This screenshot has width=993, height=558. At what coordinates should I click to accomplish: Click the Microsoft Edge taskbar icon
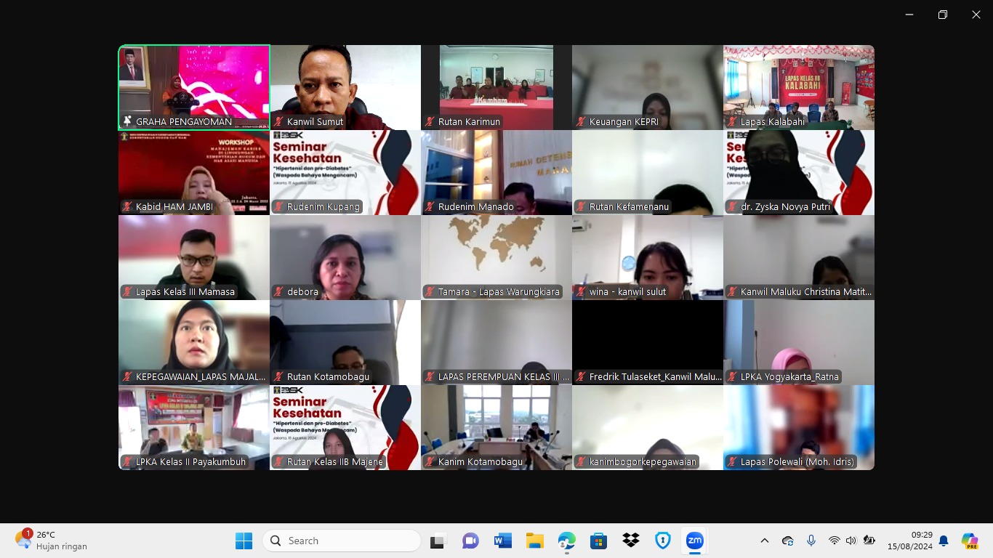(567, 541)
